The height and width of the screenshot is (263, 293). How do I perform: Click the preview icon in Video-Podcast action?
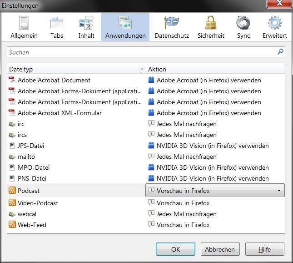(151, 203)
